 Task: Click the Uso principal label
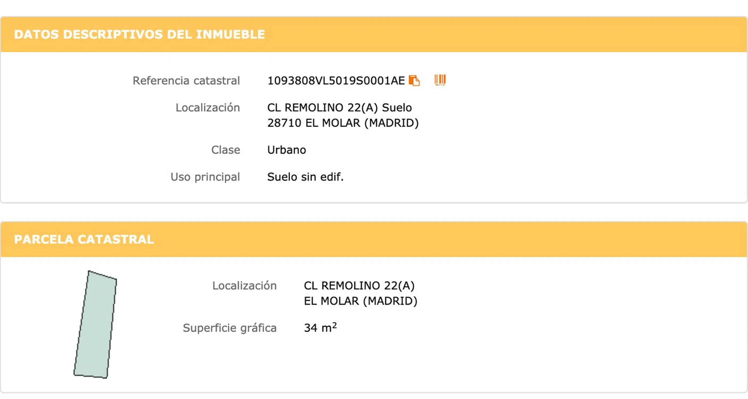(205, 177)
